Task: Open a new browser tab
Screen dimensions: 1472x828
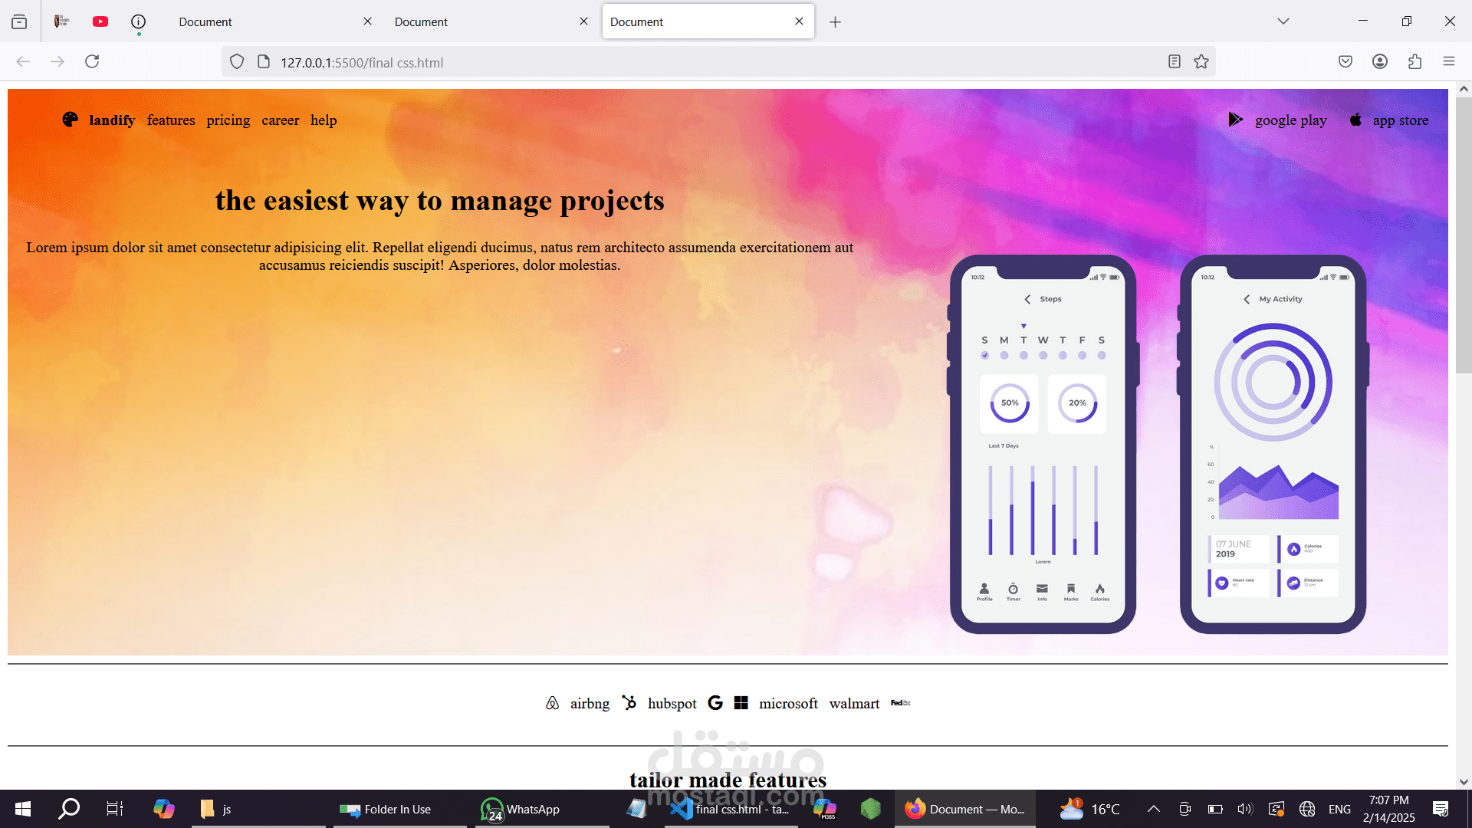Action: coord(835,21)
